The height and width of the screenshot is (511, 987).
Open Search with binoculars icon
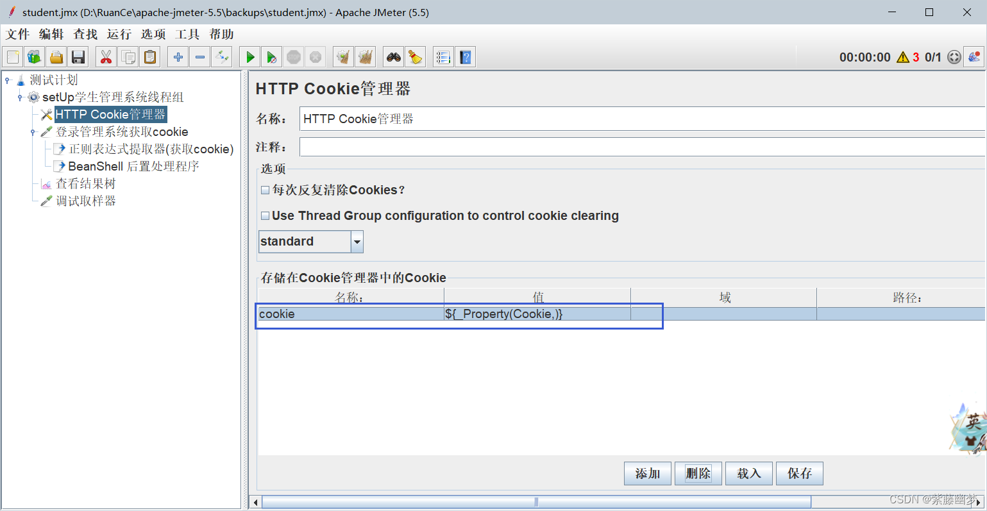(394, 57)
